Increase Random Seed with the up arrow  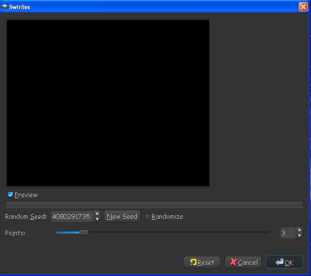point(97,214)
